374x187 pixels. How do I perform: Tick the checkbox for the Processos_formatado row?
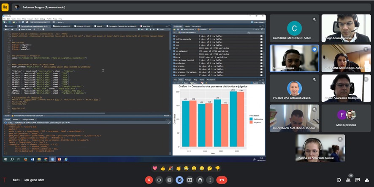point(261,72)
